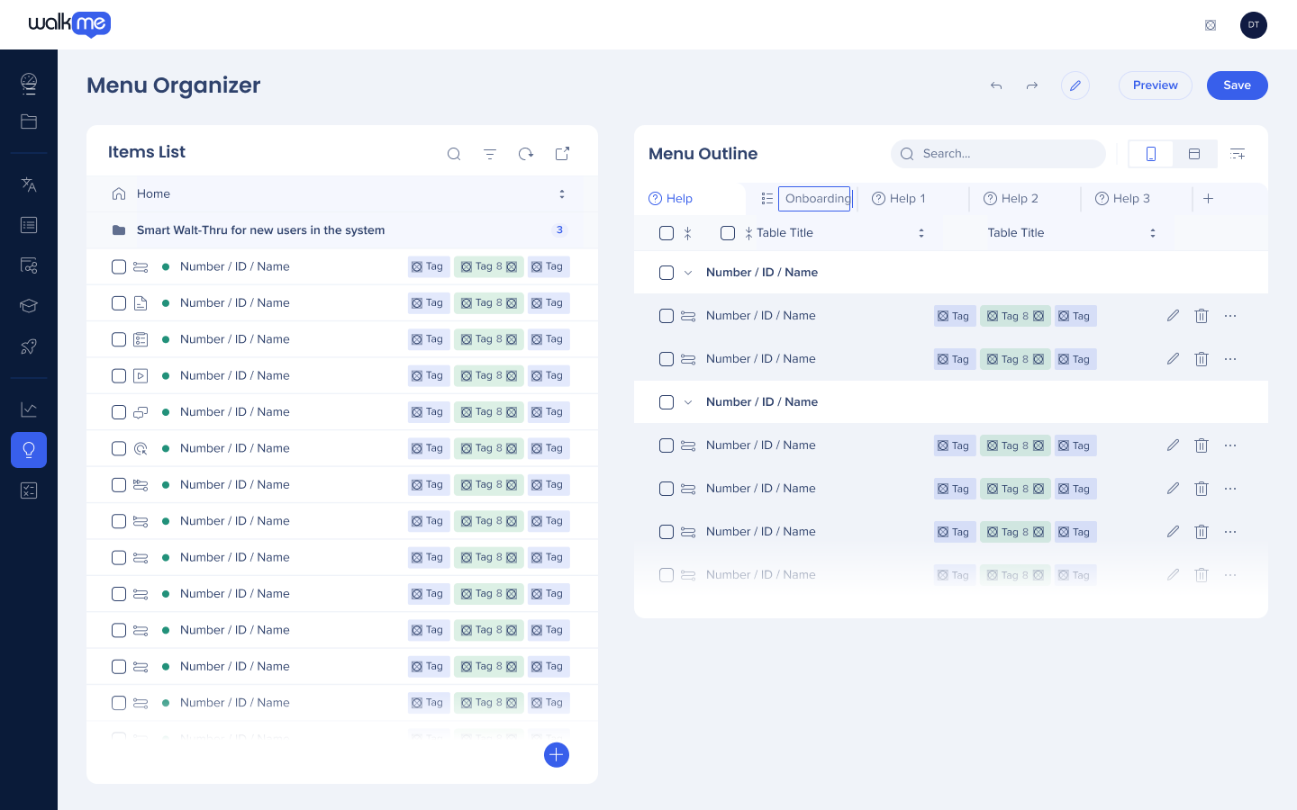Switch to the Help 2 tab
The width and height of the screenshot is (1297, 810).
coord(1011,199)
